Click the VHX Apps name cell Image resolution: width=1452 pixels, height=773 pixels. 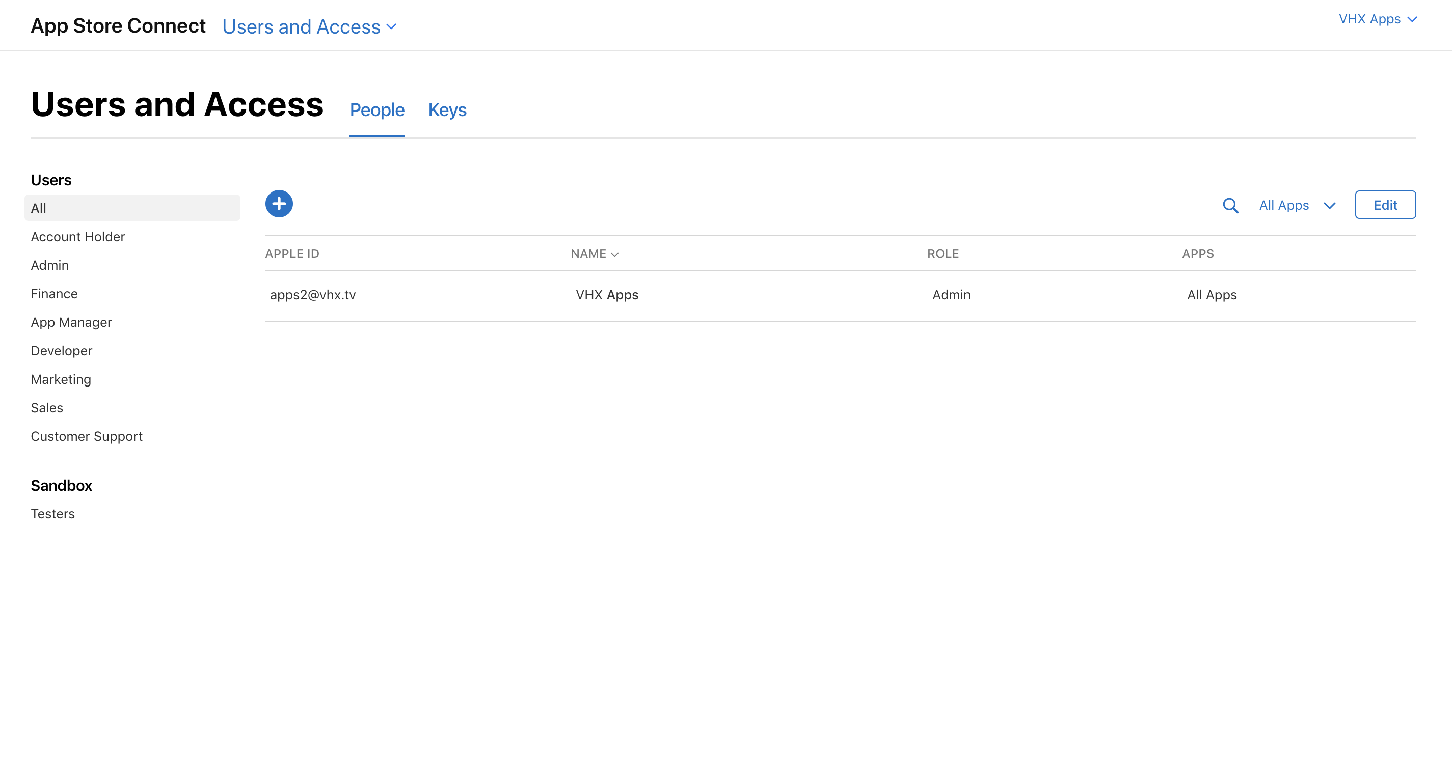tap(607, 295)
